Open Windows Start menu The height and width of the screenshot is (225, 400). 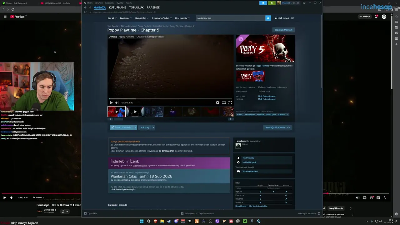(142, 221)
